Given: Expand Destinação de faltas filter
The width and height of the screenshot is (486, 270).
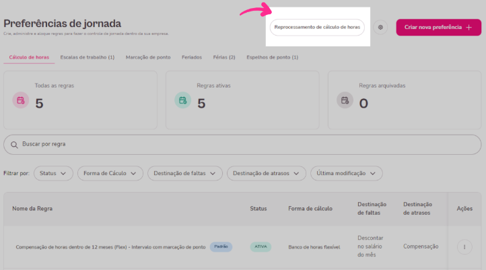Looking at the screenshot, I should click(x=185, y=173).
